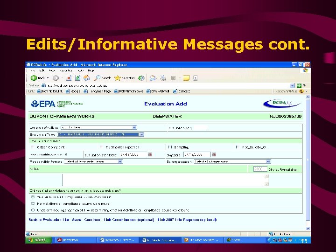The height and width of the screenshot is (252, 336).
Task: Open calendar icon next to Day Zero
Action: (214, 154)
